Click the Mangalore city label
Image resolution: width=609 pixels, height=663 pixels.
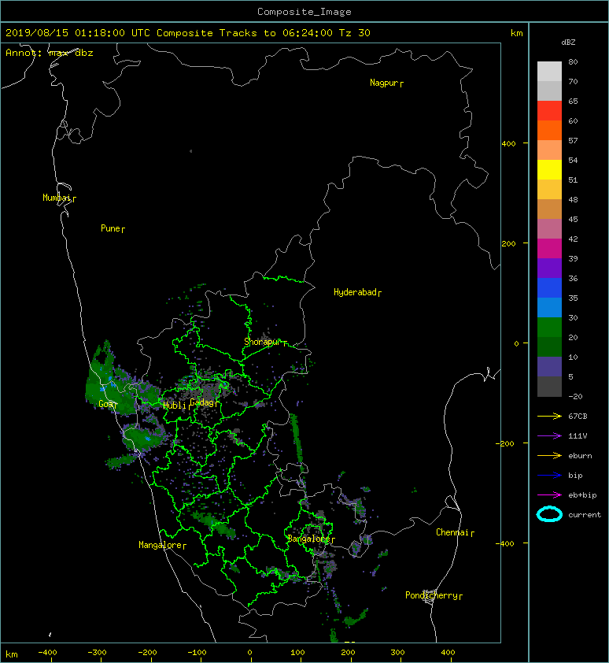pyautogui.click(x=161, y=545)
